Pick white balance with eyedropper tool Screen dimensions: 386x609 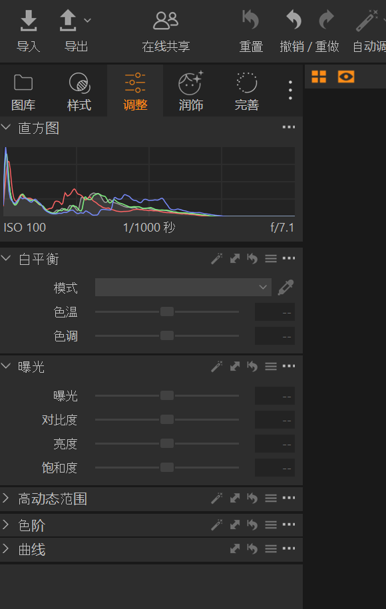[x=286, y=288]
